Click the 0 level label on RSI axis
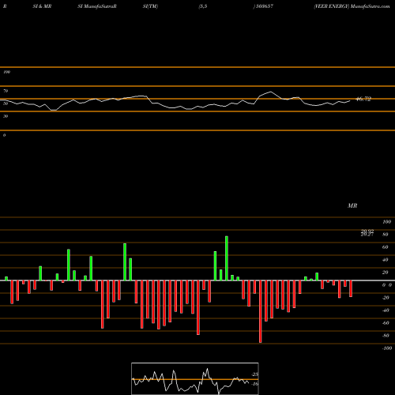Screen dimensions: 395x395 click(4, 135)
